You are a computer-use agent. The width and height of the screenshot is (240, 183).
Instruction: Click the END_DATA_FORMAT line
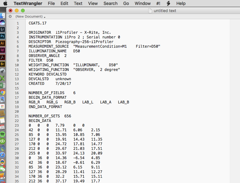click(x=45, y=107)
